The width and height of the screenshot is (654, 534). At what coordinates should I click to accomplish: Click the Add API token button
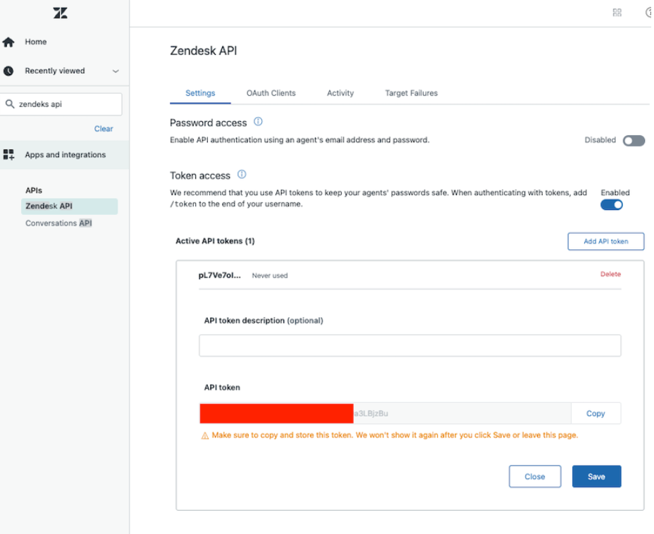click(605, 242)
